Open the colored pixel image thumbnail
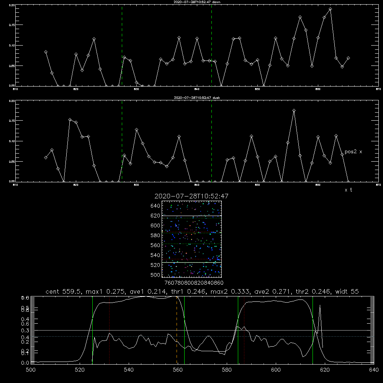Image resolution: width=383 pixels, height=383 pixels. [191, 239]
